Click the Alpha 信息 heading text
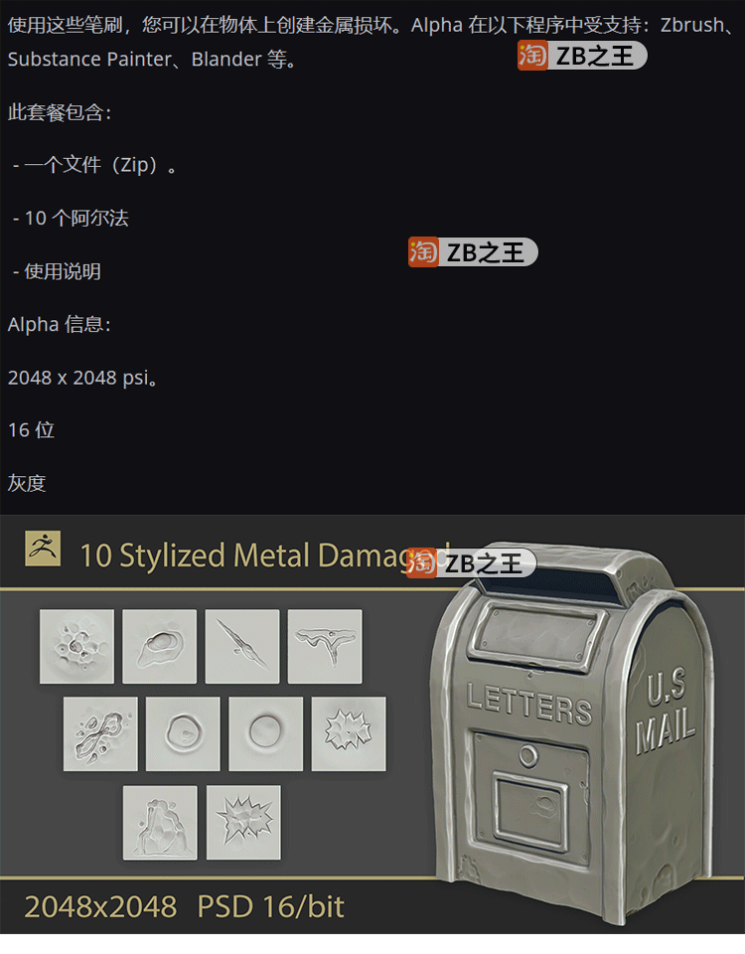The height and width of the screenshot is (954, 745). pyautogui.click(x=59, y=324)
